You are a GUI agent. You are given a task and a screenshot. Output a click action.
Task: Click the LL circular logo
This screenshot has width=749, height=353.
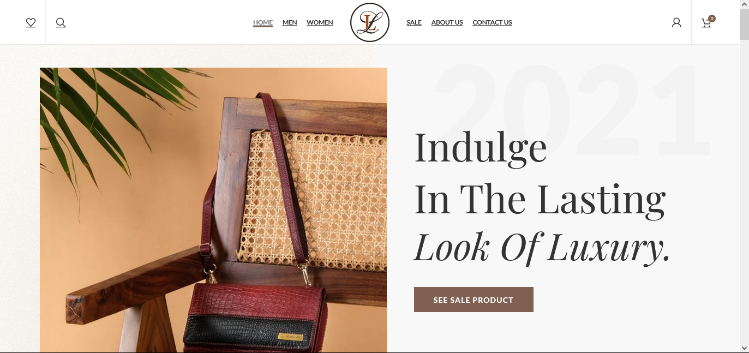[369, 22]
